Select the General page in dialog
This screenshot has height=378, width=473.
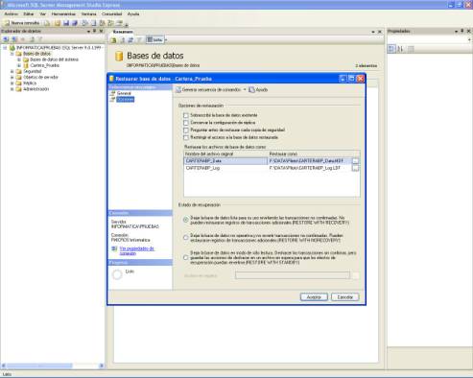point(124,93)
